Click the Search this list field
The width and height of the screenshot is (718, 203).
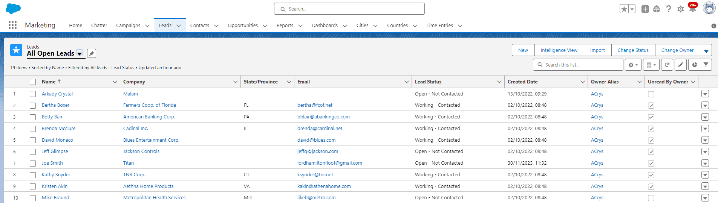(578, 65)
